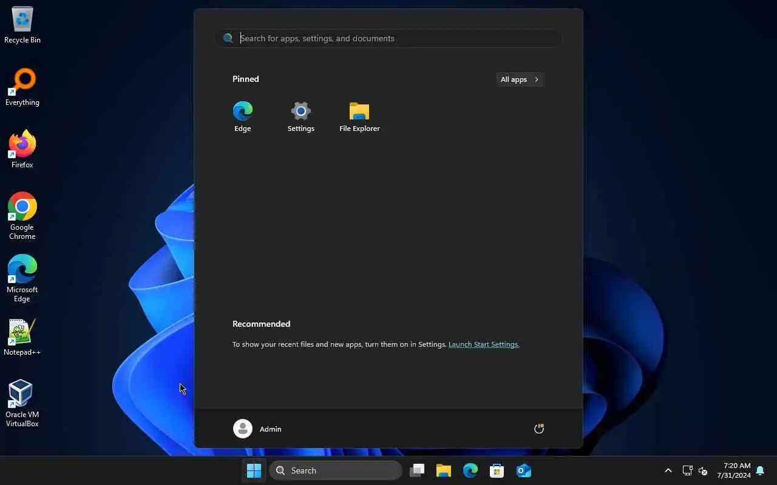Click the Start menu power button
The height and width of the screenshot is (485, 777).
tap(538, 429)
